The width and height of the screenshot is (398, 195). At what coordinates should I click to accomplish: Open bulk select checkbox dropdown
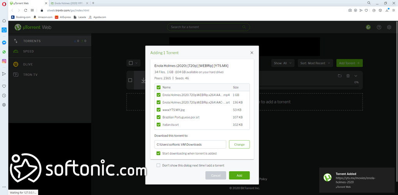tap(133, 63)
